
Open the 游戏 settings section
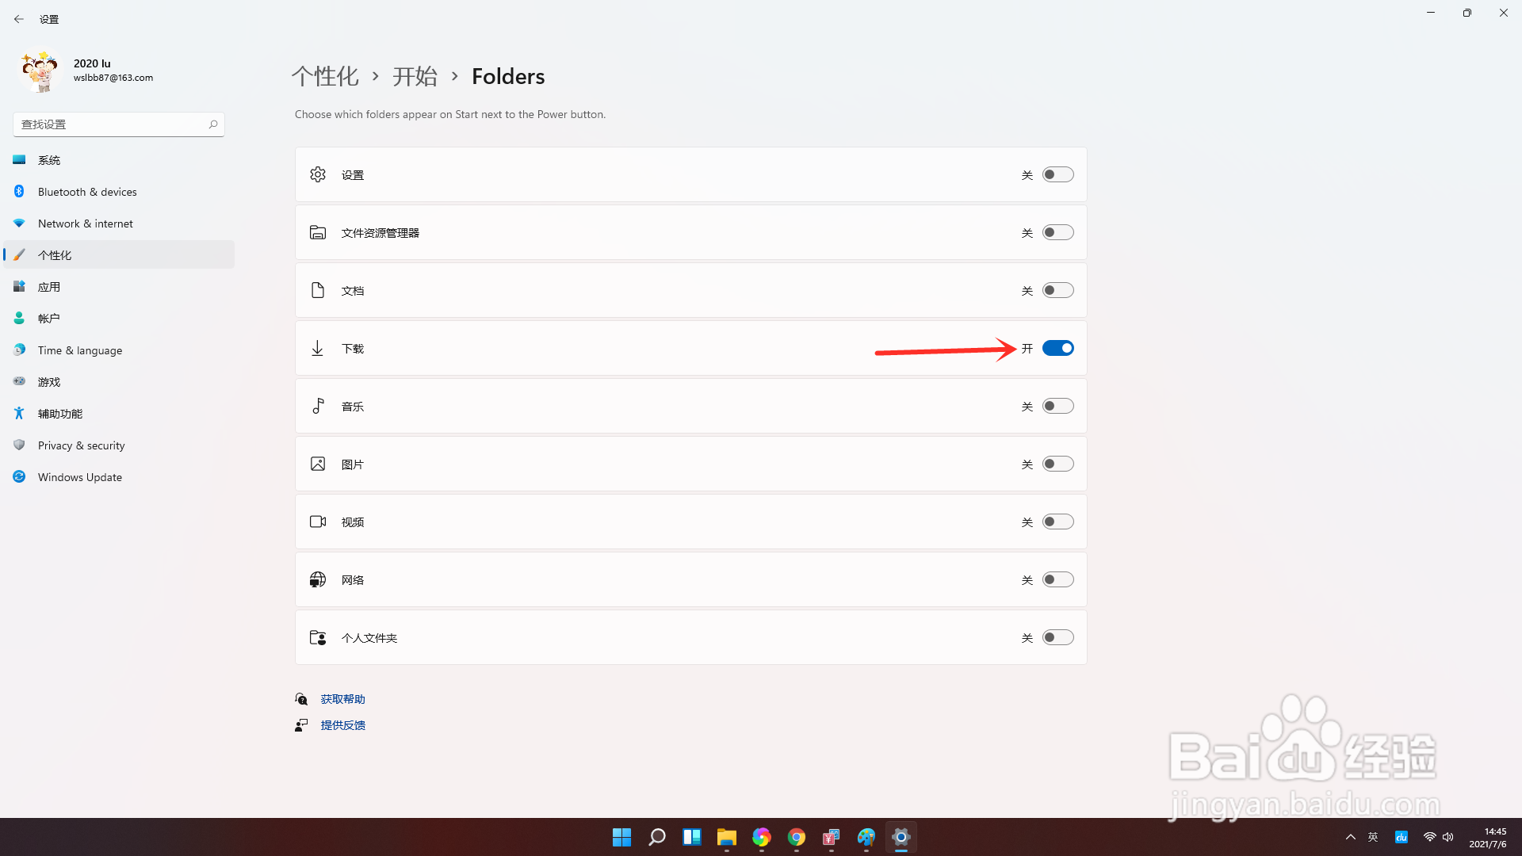(x=48, y=381)
